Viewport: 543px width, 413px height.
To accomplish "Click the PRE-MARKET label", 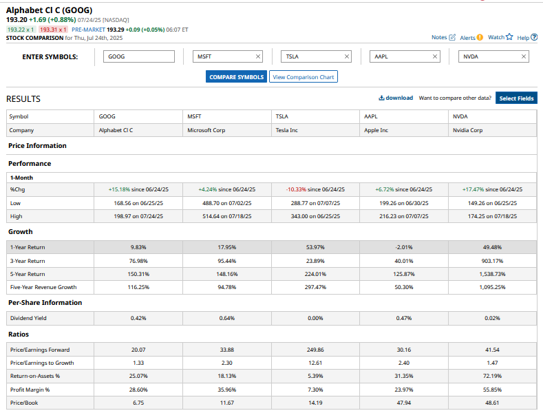I will (88, 30).
